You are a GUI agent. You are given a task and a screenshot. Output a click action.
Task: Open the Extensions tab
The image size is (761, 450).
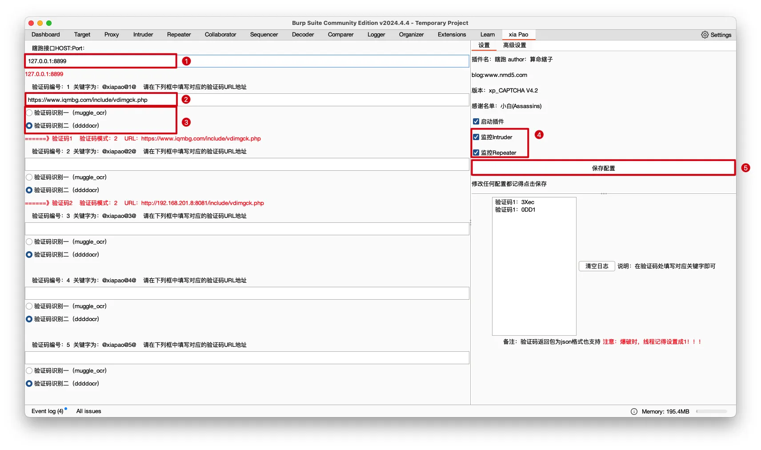[x=452, y=35]
